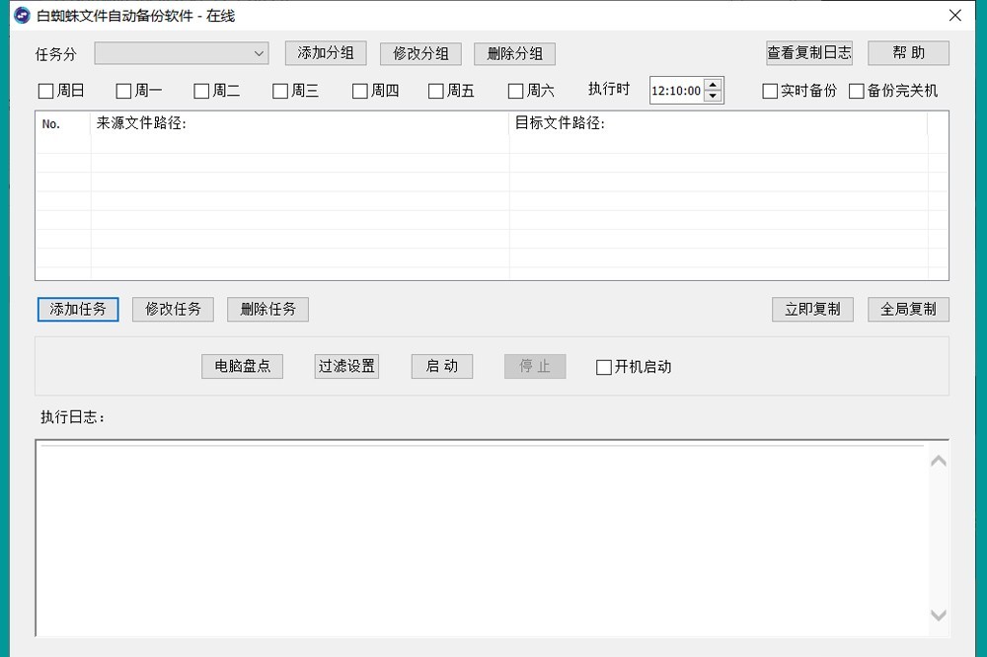
Task: Click the log scrollbar up arrow
Action: (938, 462)
